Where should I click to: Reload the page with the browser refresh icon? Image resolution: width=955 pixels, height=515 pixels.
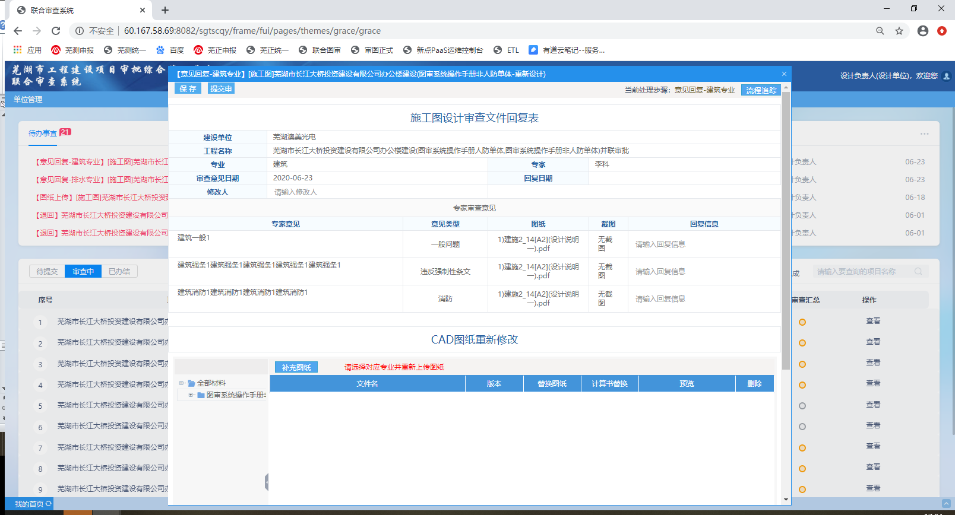click(x=56, y=31)
